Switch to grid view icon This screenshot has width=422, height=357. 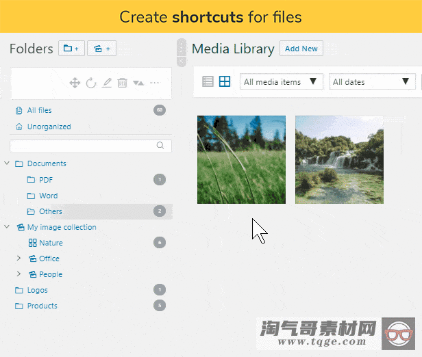[225, 81]
